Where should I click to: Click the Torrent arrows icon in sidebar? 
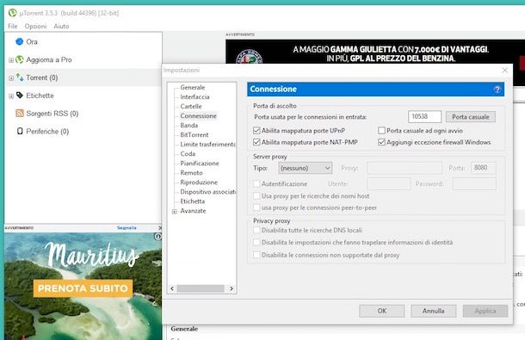20,77
